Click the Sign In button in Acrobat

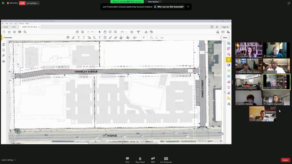[225, 27]
